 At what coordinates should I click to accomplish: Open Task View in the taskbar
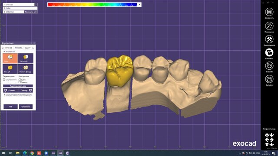(x=10, y=153)
